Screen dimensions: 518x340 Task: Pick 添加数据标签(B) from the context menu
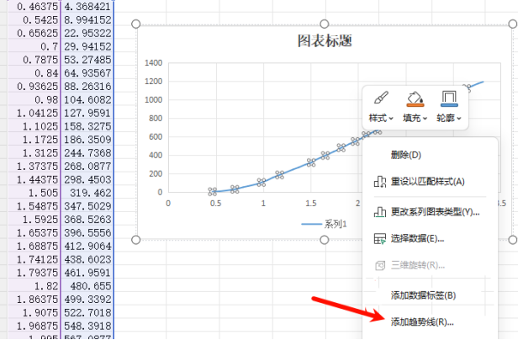[x=423, y=295]
